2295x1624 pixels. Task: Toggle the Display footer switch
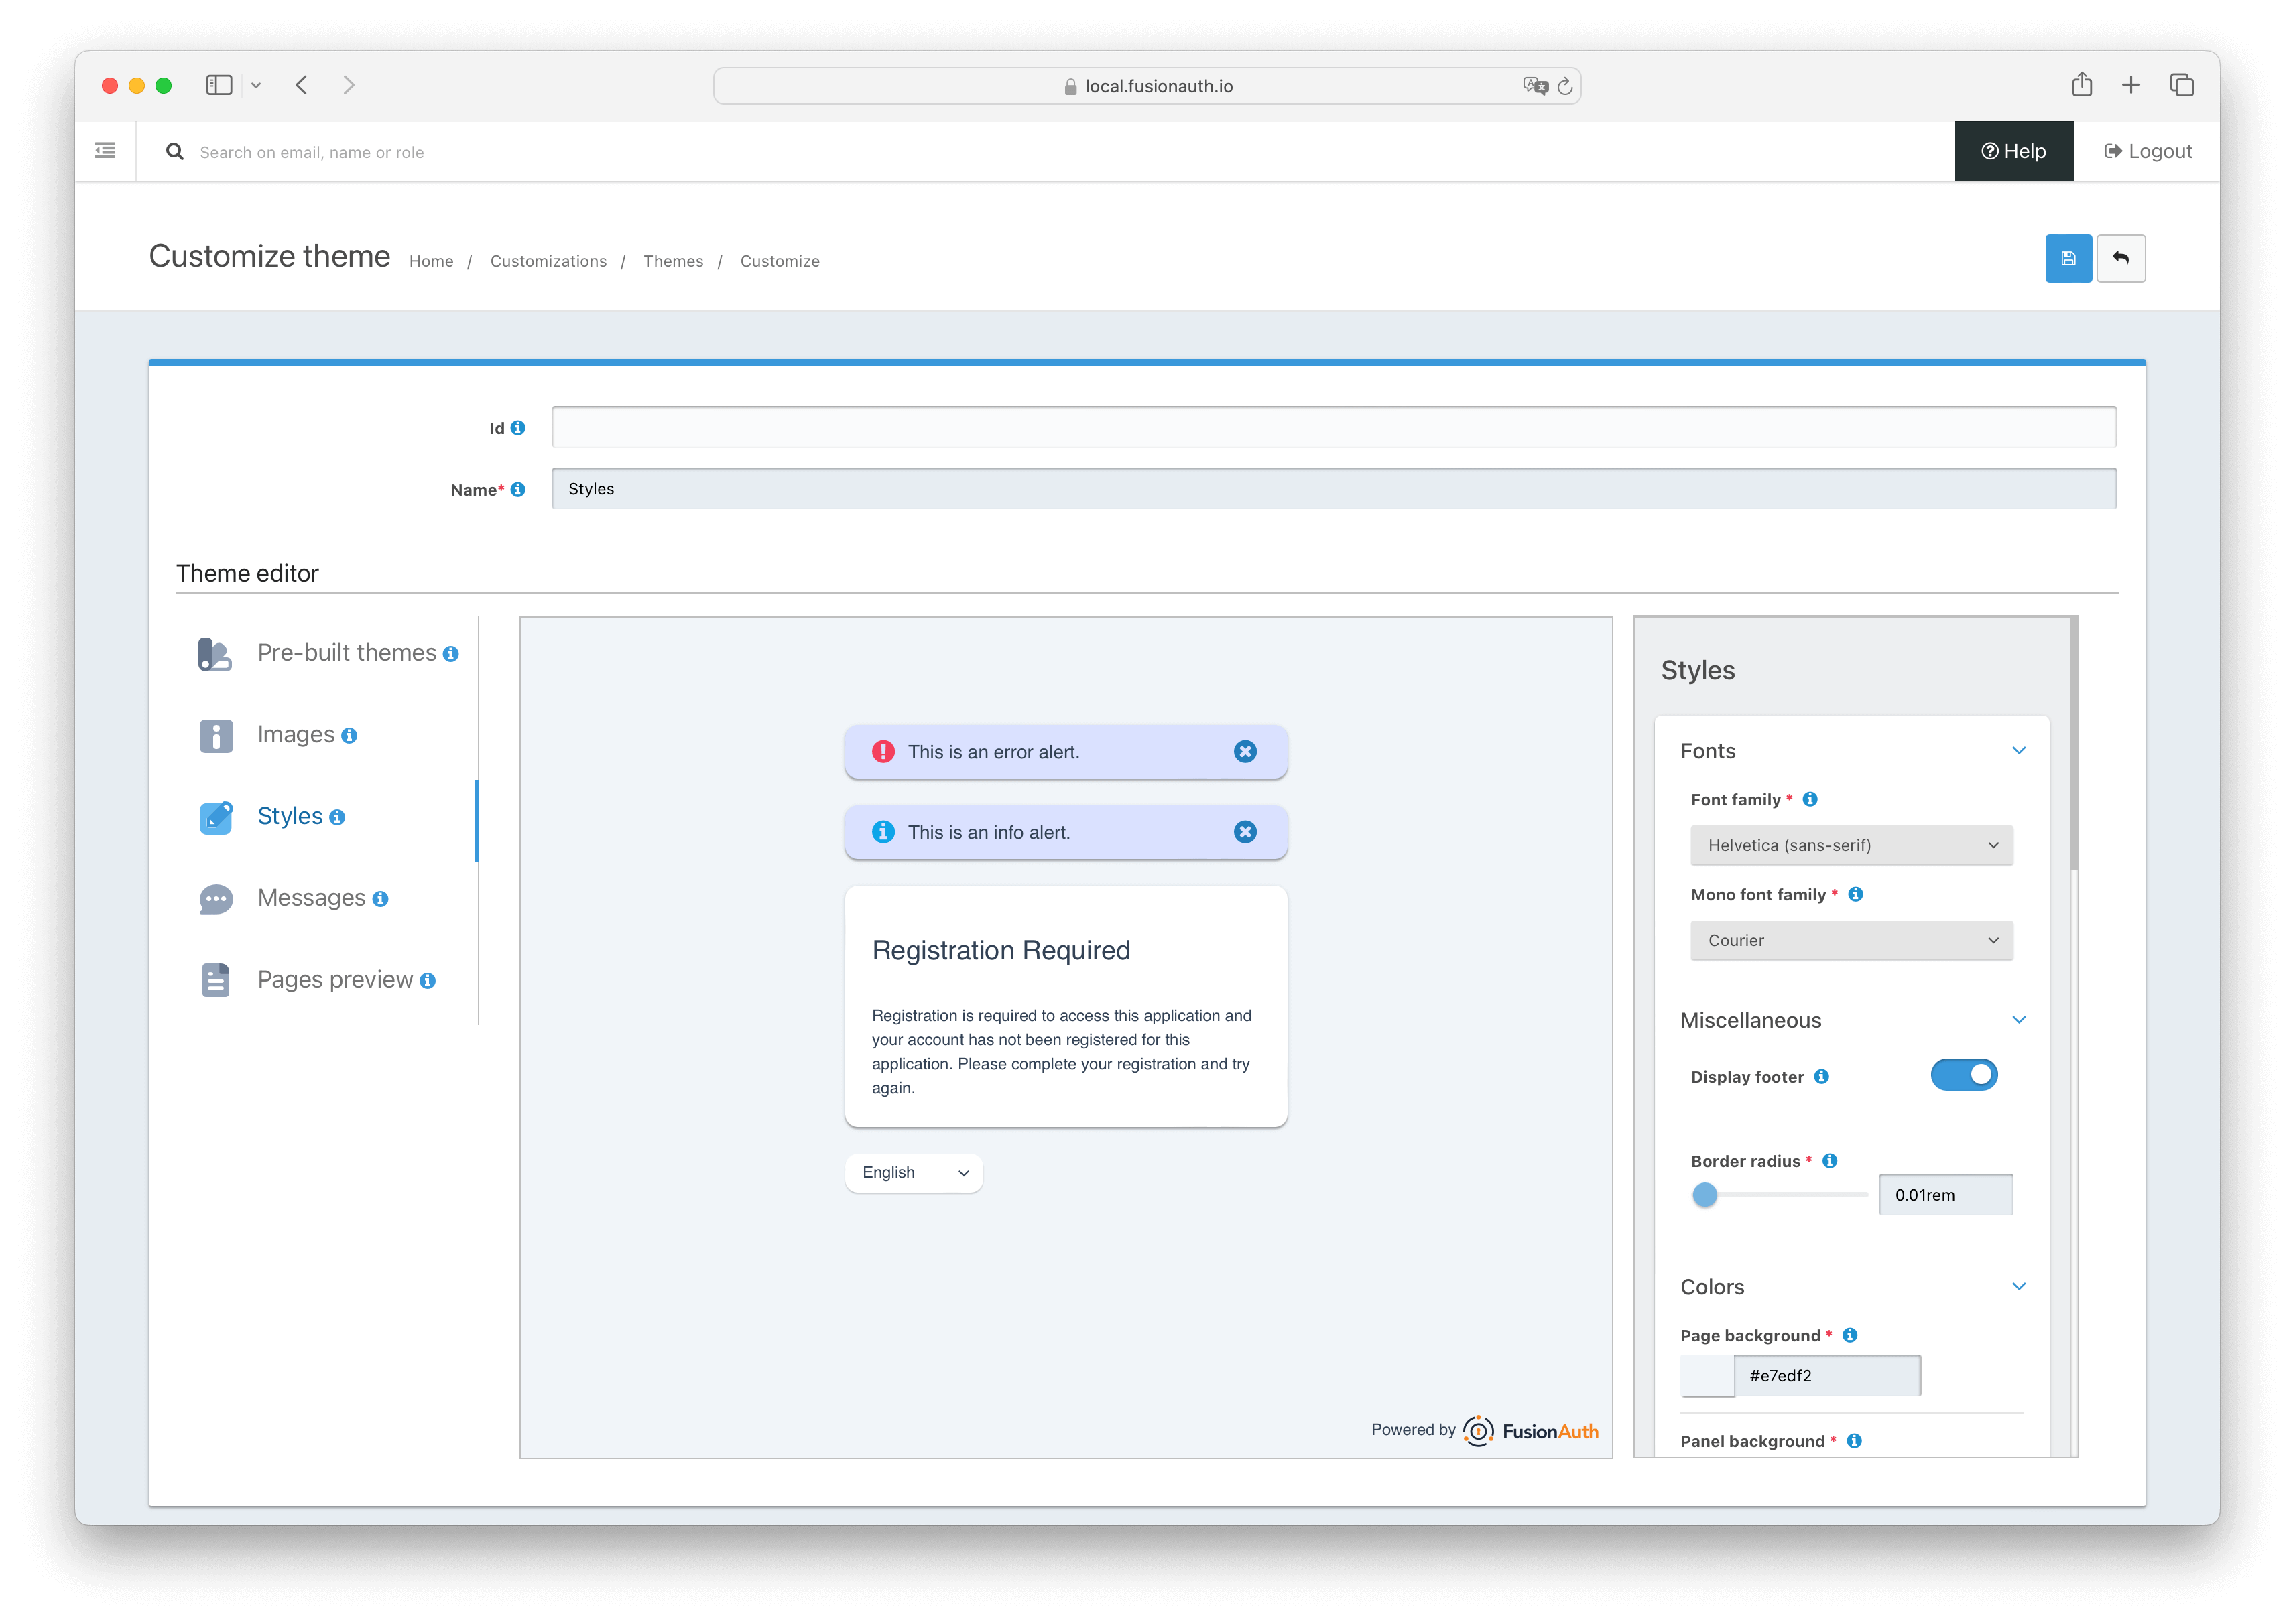coord(1963,1075)
